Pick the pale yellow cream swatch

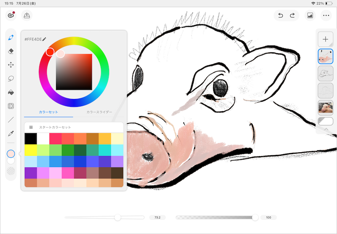pyautogui.click(x=117, y=139)
